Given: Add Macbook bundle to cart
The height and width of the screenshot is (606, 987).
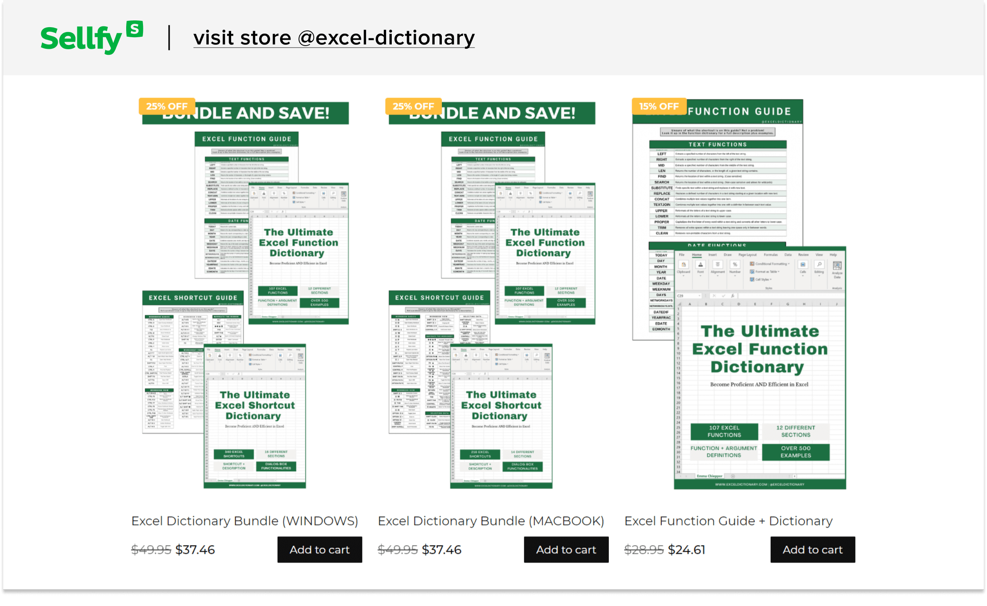Looking at the screenshot, I should (x=566, y=550).
